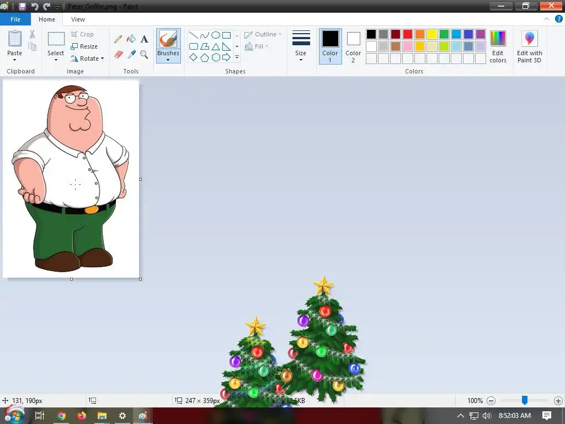
Task: Open Firefox from the taskbar
Action: 82,416
